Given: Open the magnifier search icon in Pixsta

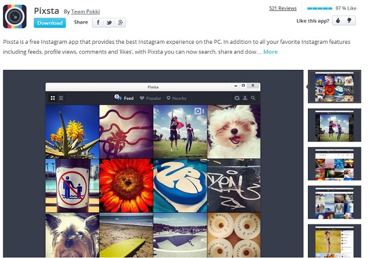Looking at the screenshot, I should coord(253,98).
